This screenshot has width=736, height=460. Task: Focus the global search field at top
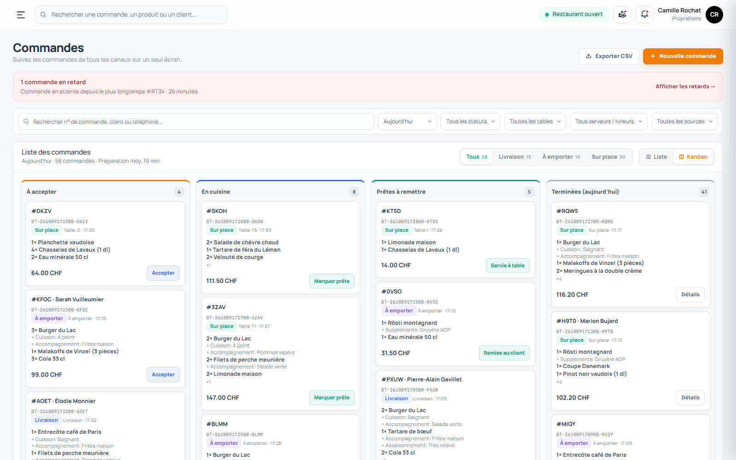pos(131,15)
